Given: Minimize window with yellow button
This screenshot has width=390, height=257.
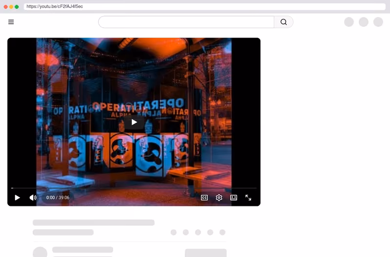Looking at the screenshot, I should point(11,7).
